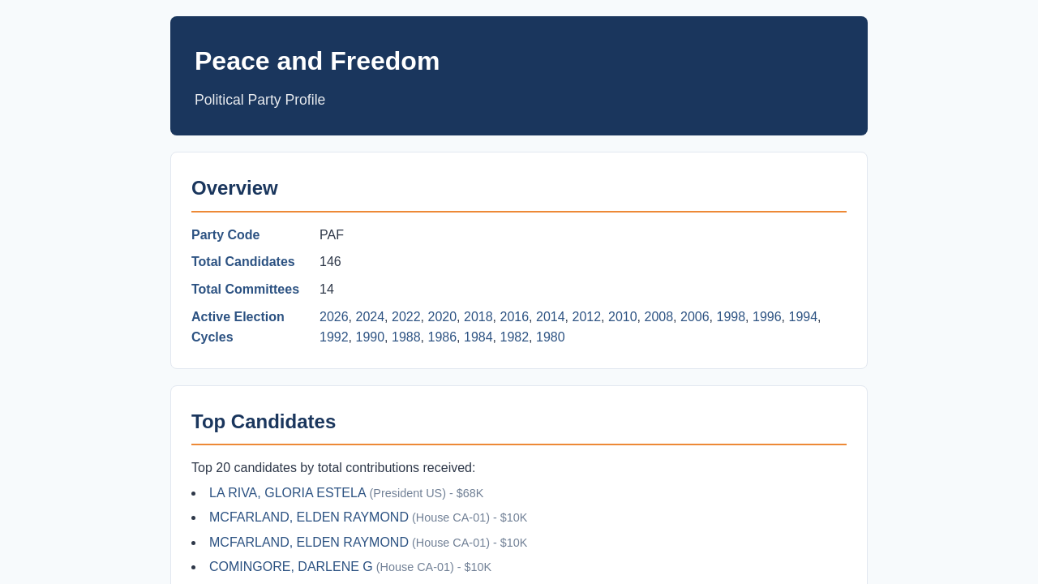Select the 2006 election cycle link
This screenshot has height=584, width=1038.
(x=695, y=317)
